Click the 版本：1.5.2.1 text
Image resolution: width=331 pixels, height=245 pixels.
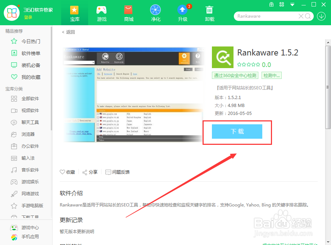228,97
